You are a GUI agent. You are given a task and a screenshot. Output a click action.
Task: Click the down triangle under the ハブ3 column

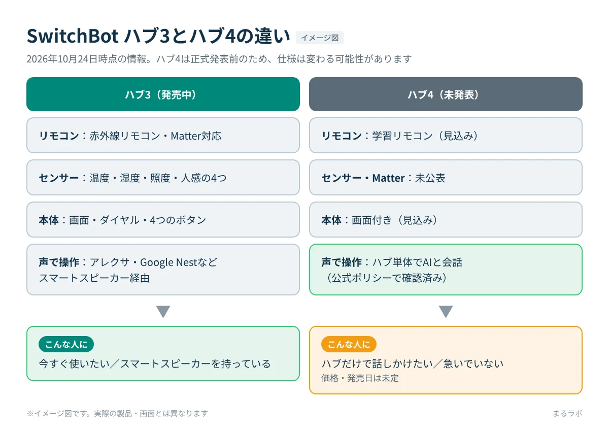(x=163, y=311)
